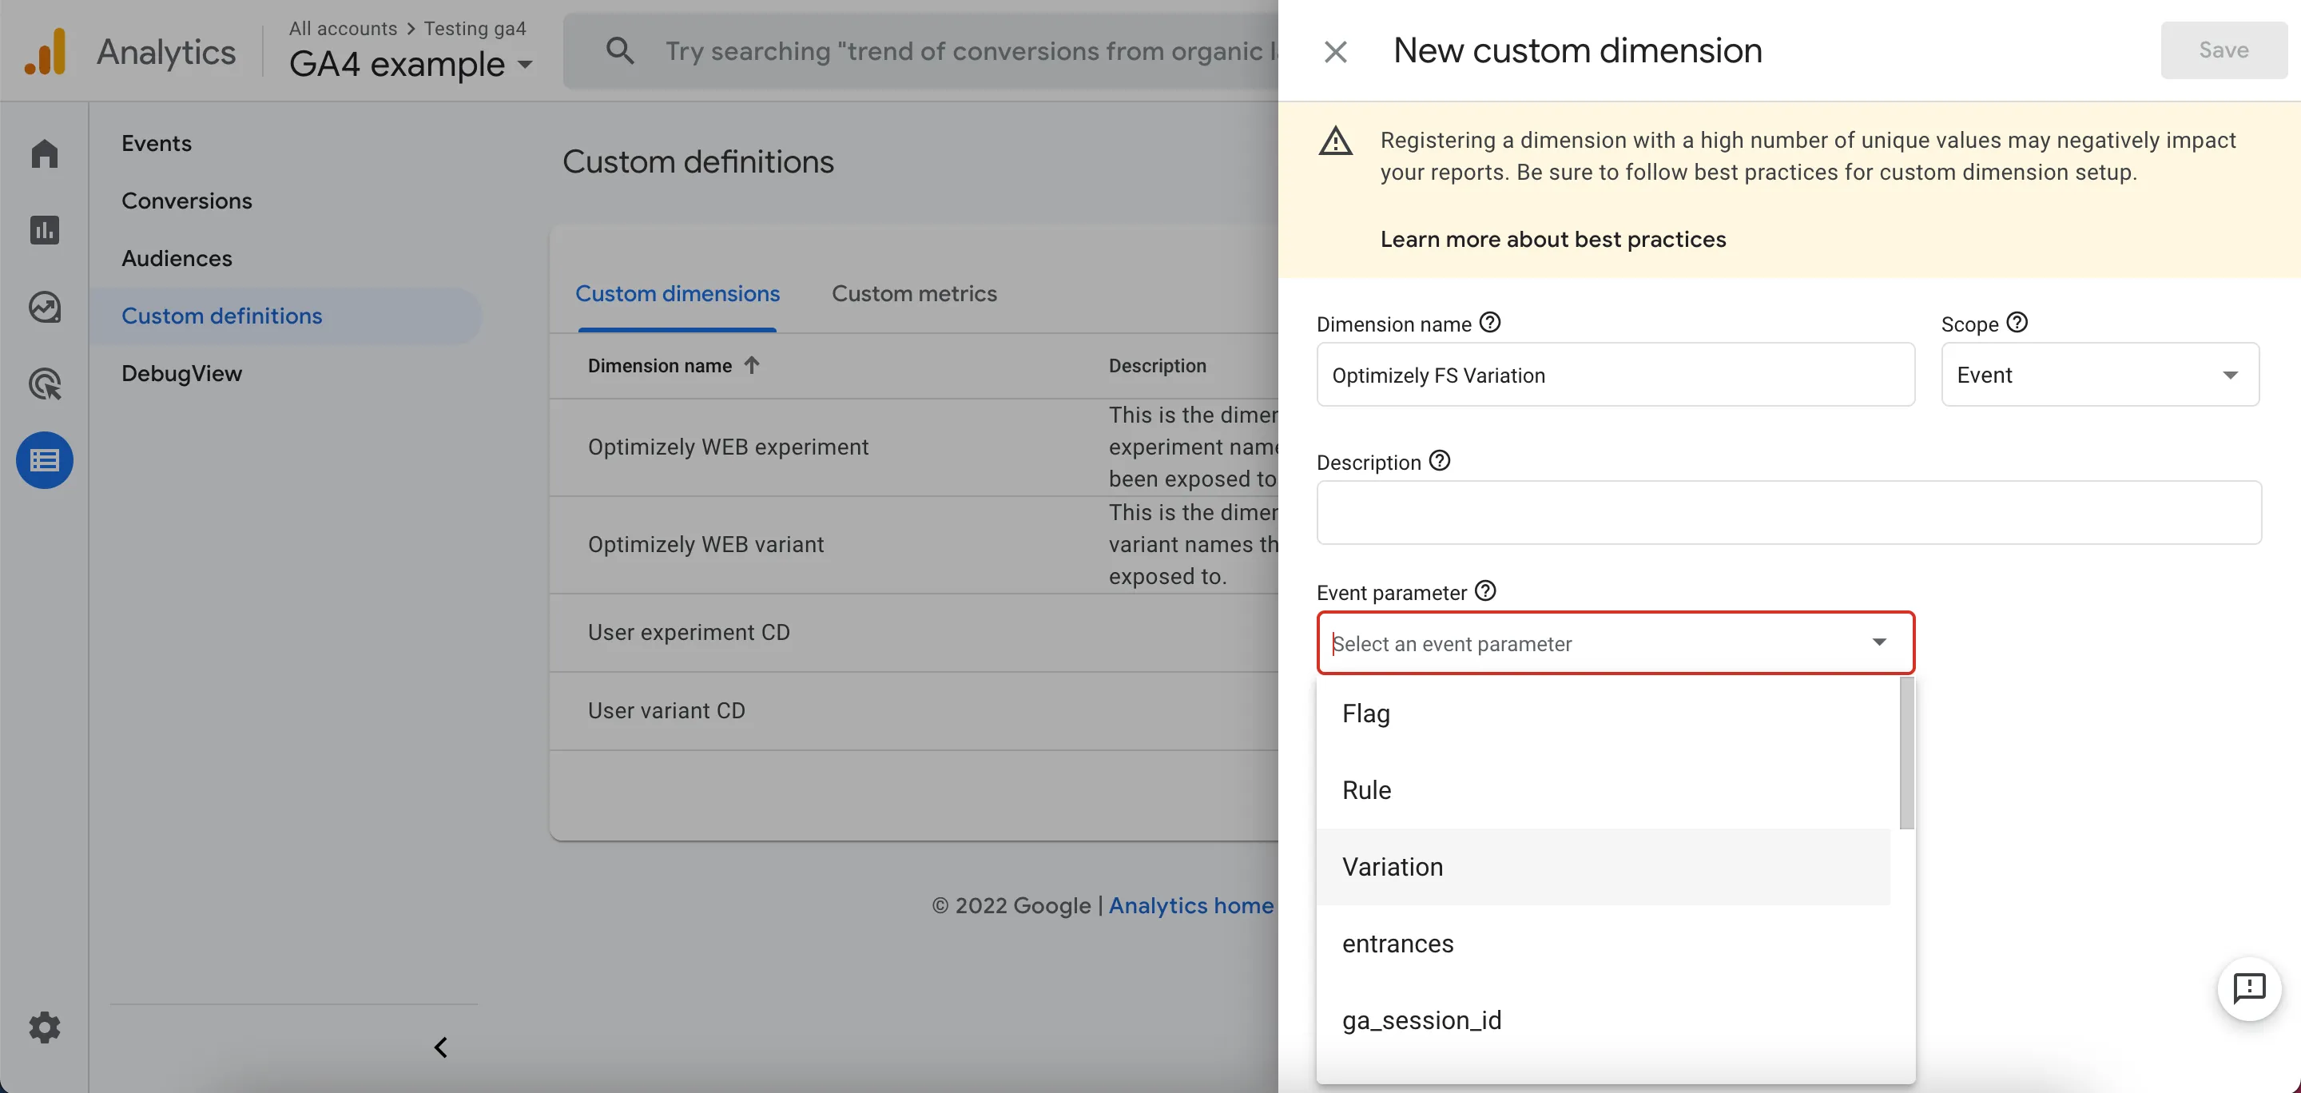Select Rule from event parameter list
Viewport: 2301px width, 1093px height.
click(x=1604, y=790)
